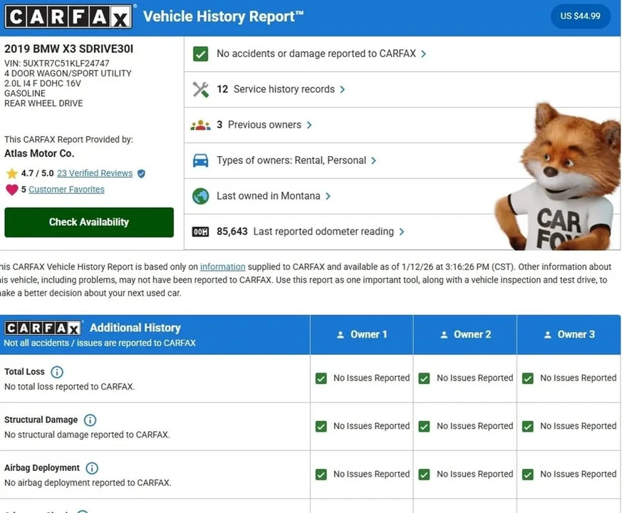The width and height of the screenshot is (622, 513).
Task: Click the Structural Damage info icon
Action: point(90,420)
